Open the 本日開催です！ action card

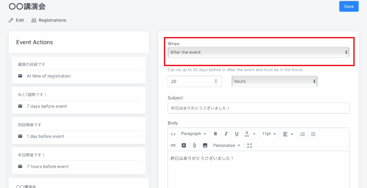click(79, 161)
